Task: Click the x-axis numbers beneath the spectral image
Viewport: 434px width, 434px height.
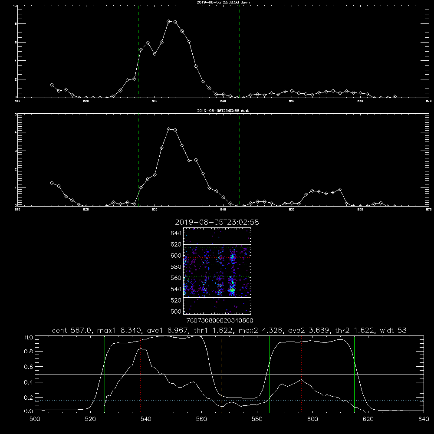Action: 220,320
